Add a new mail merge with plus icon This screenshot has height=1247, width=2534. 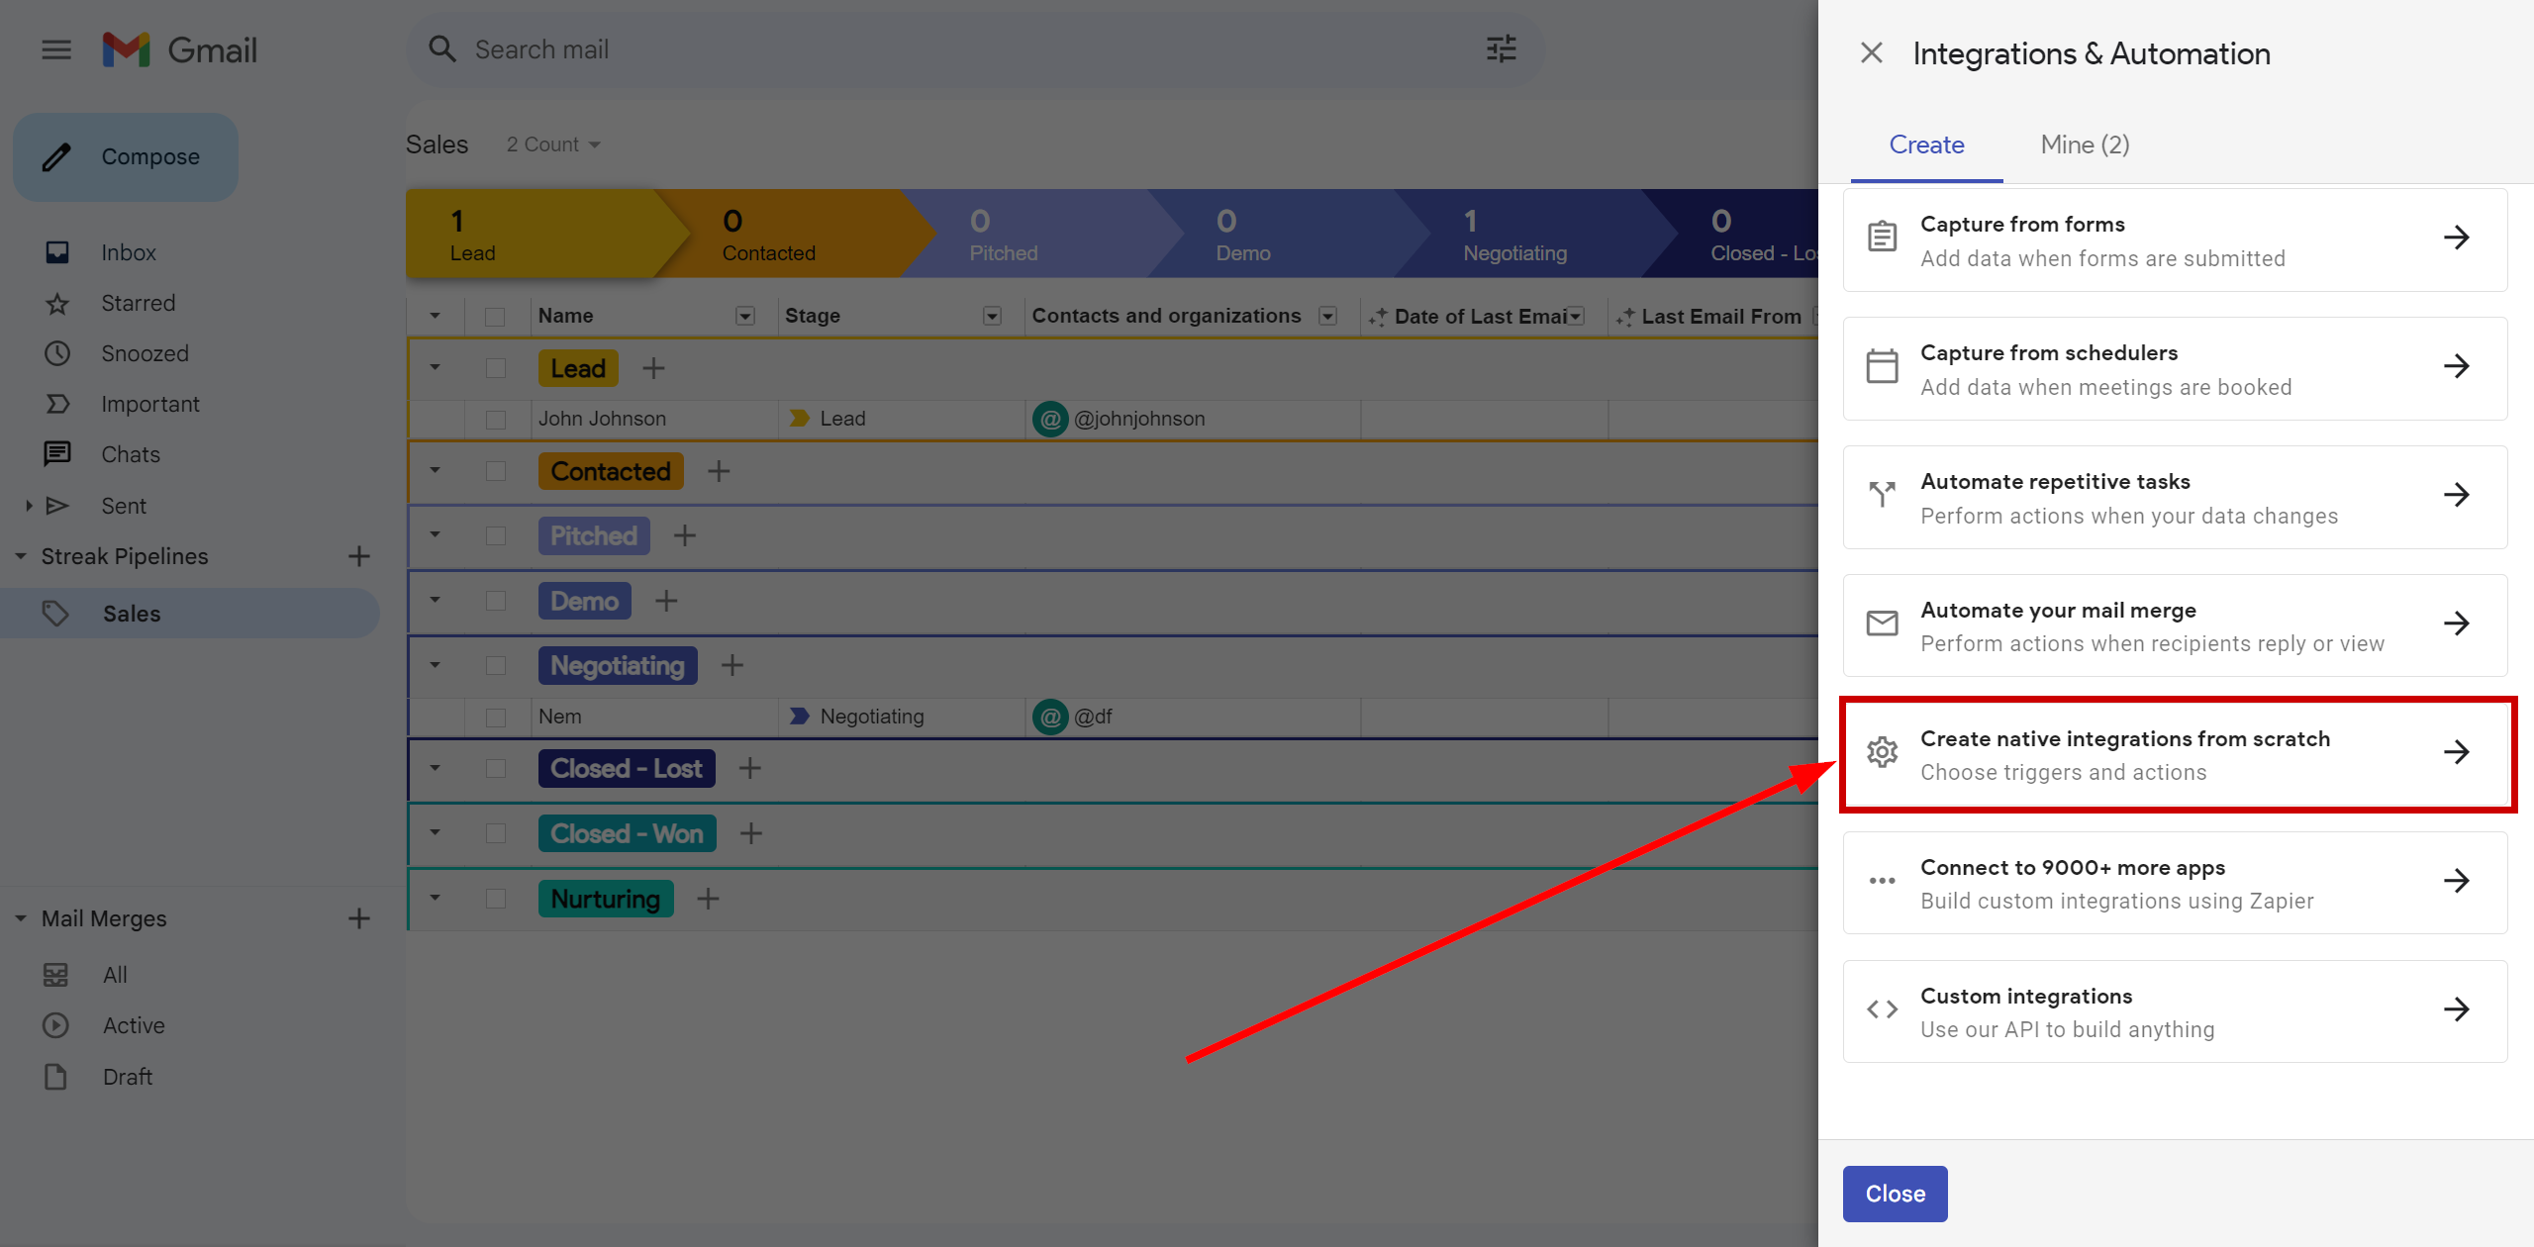pyautogui.click(x=359, y=918)
